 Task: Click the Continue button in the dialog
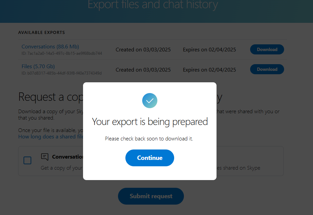150,158
